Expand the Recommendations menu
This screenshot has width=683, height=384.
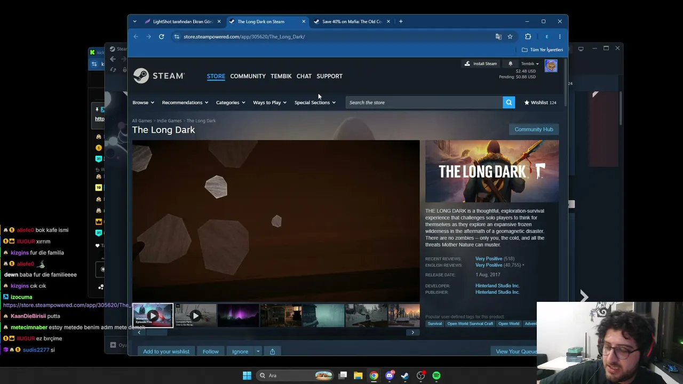[185, 102]
